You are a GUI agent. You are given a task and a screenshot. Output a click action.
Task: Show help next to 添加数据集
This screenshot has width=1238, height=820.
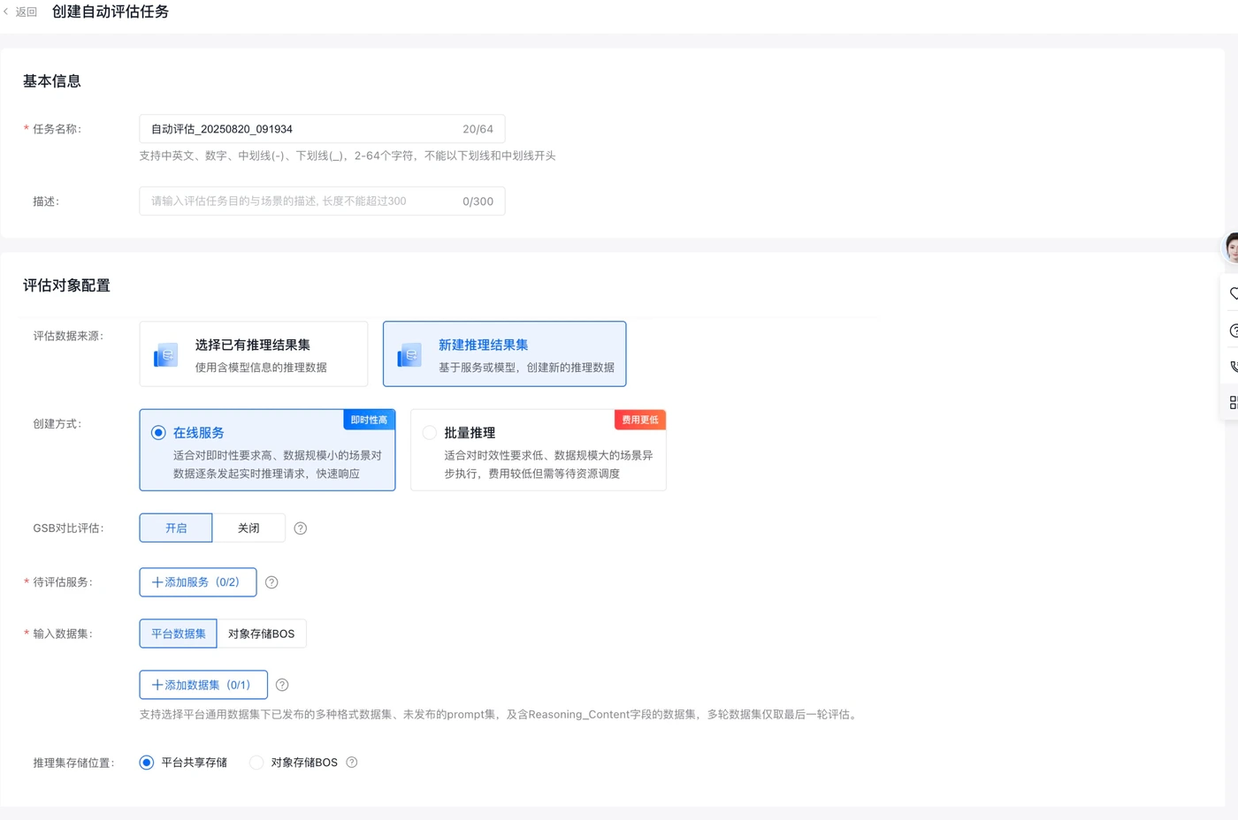[x=282, y=685]
